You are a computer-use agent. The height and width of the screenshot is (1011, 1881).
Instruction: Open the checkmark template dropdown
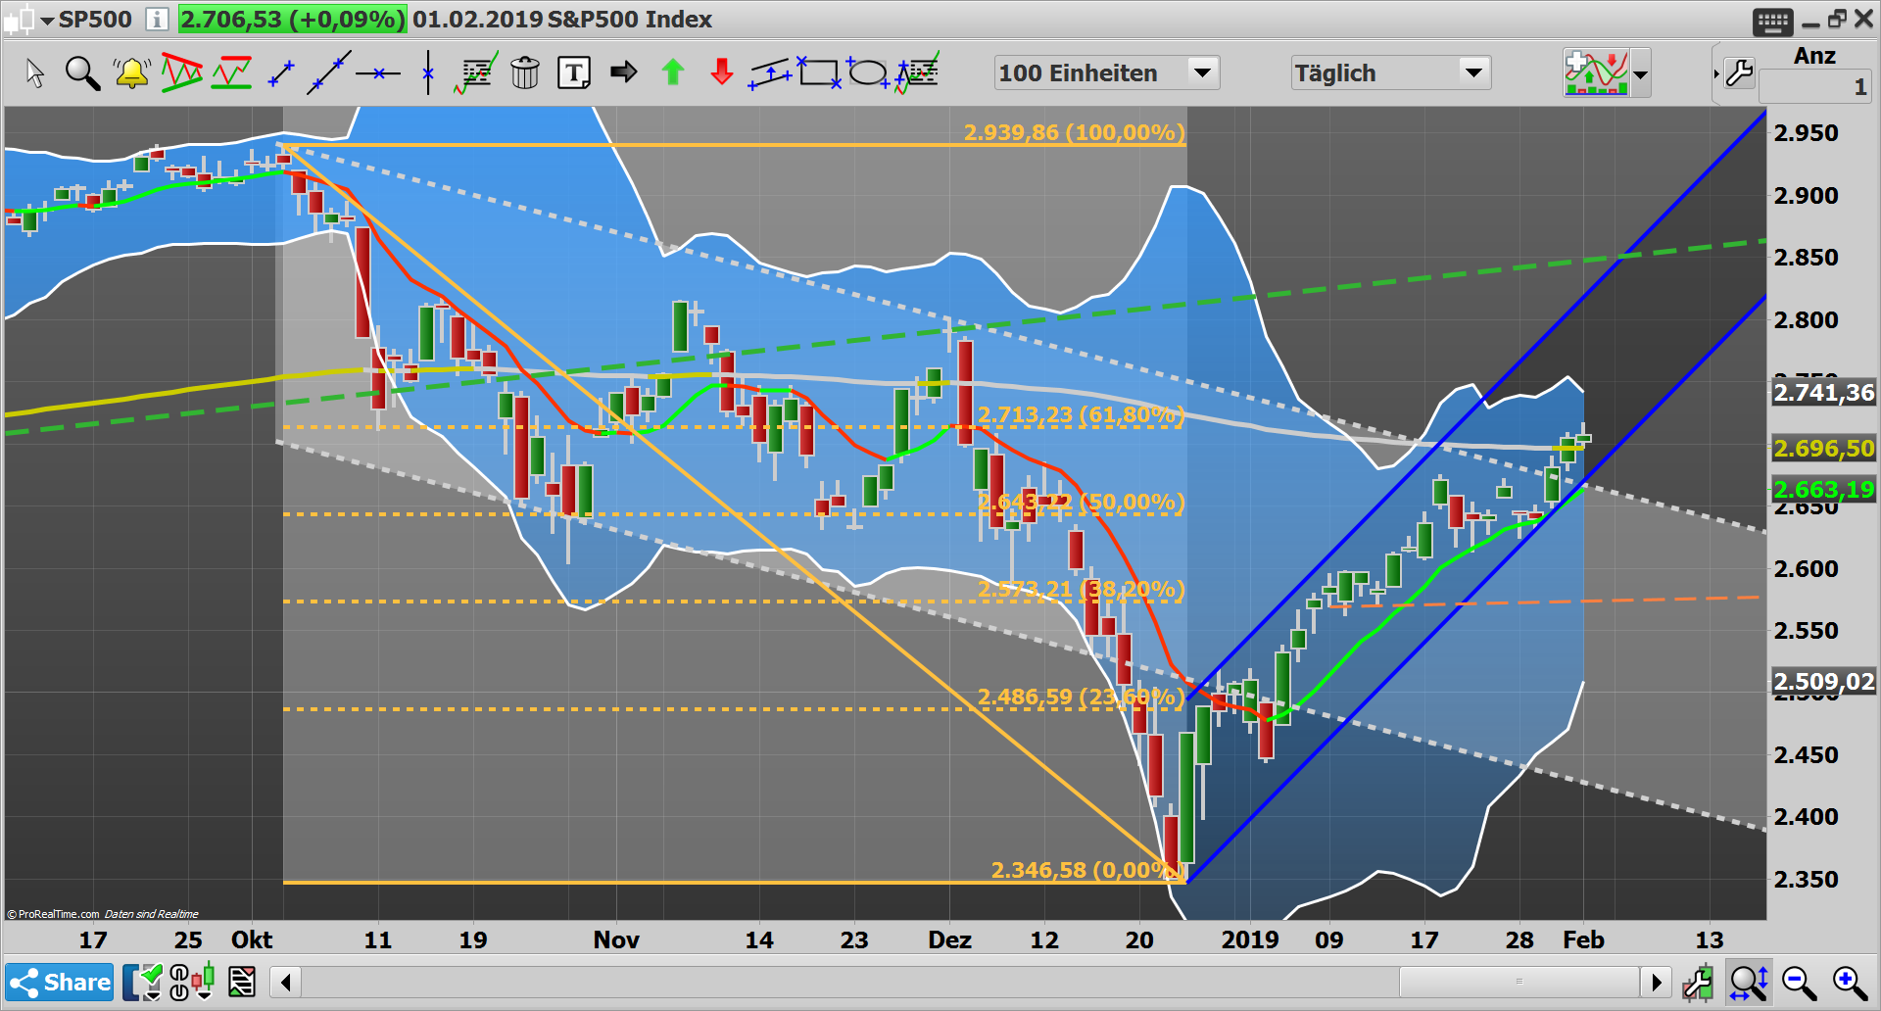tap(143, 982)
